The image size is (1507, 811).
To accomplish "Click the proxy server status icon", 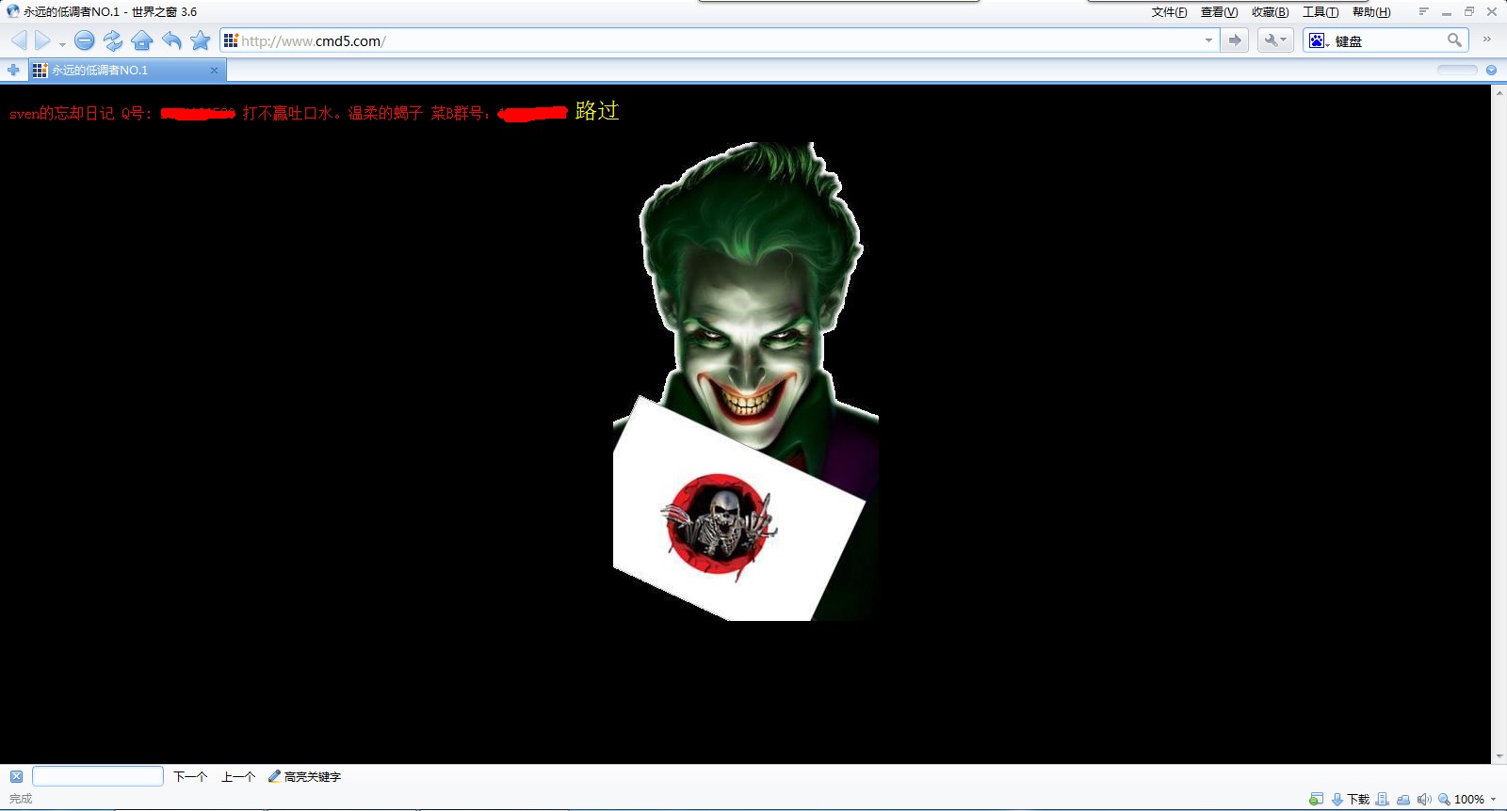I will (1382, 799).
